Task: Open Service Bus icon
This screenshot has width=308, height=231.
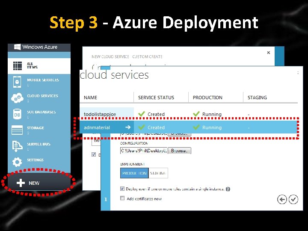Action: (x=17, y=146)
